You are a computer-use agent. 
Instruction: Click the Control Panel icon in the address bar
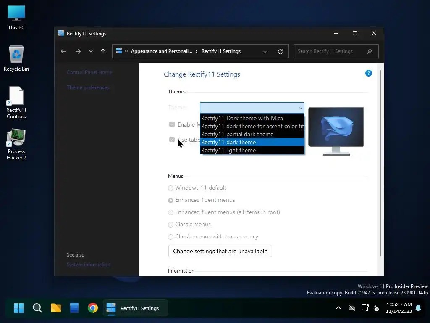tap(119, 51)
